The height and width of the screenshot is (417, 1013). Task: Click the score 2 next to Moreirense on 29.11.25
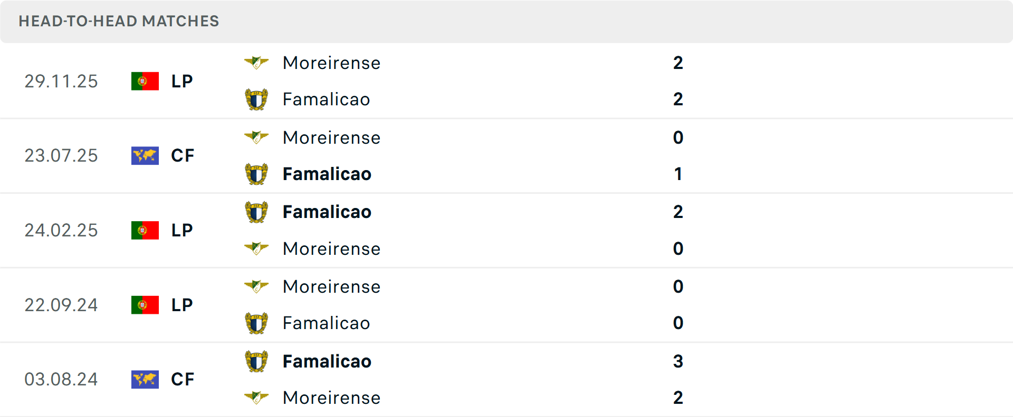pos(678,63)
